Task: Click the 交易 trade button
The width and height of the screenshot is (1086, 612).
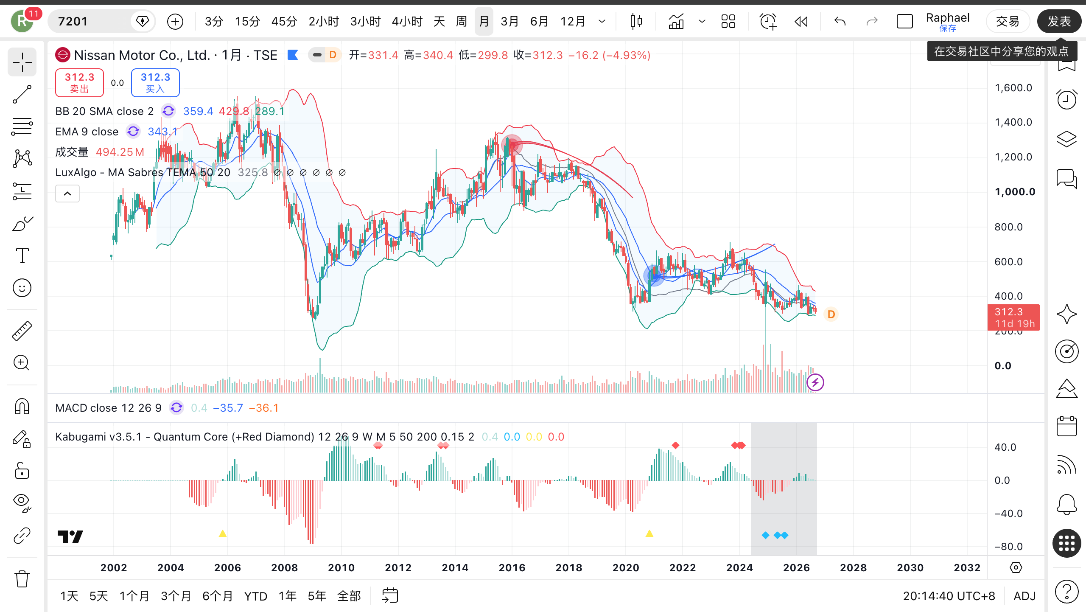Action: click(1008, 21)
